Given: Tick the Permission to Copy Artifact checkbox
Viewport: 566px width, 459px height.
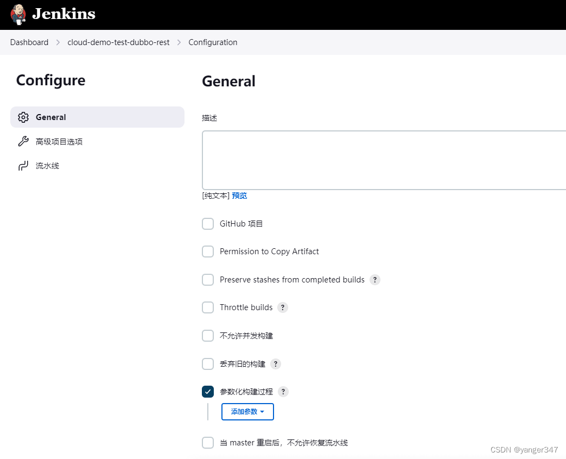Looking at the screenshot, I should 208,251.
